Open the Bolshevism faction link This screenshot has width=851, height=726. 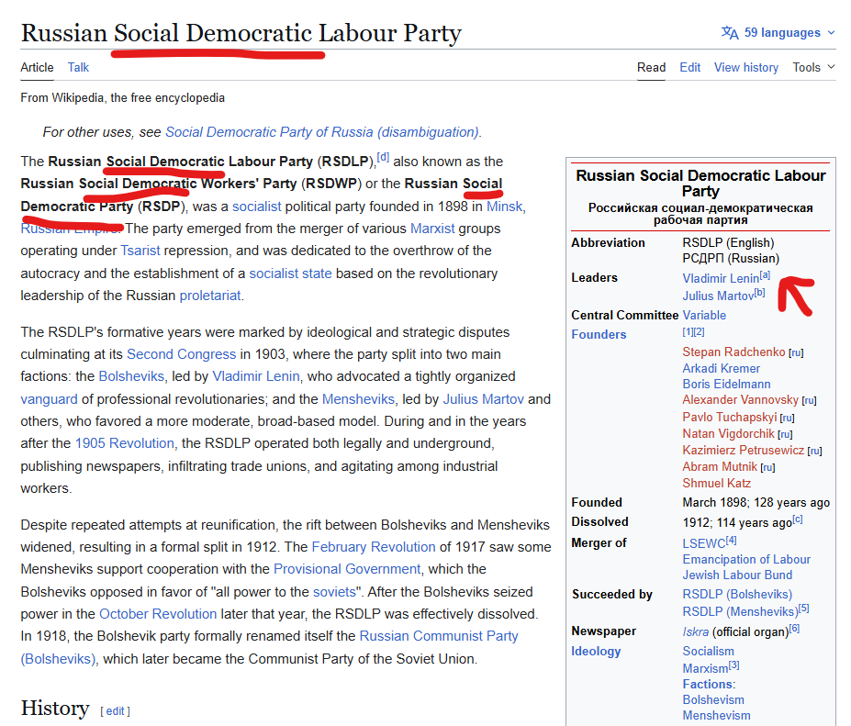coord(713,699)
